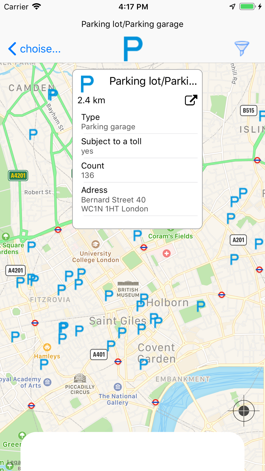
Task: Tap parking marker right of Holborn label
Action: (201, 306)
